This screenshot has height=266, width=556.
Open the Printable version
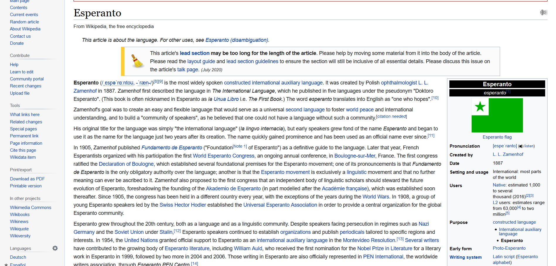[x=26, y=186]
